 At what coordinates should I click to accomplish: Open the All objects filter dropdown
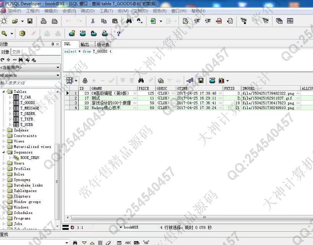tap(58, 75)
